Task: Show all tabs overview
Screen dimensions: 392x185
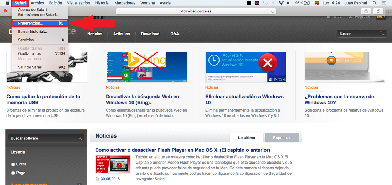Action: (x=378, y=11)
